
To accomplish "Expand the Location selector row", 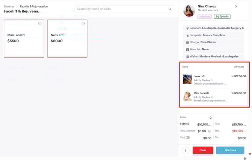I will pyautogui.click(x=214, y=28).
